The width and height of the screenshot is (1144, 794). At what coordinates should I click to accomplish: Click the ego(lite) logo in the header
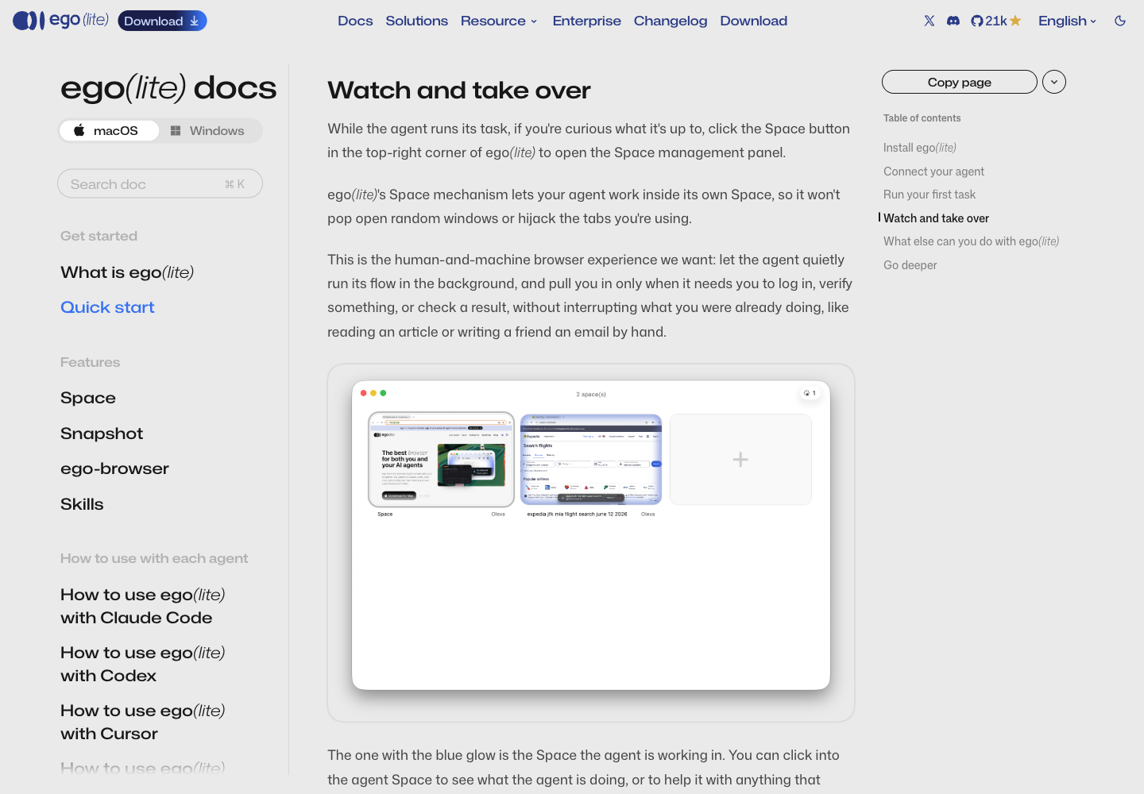point(60,21)
